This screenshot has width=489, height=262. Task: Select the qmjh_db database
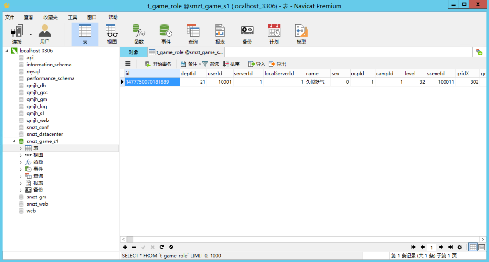coord(36,86)
